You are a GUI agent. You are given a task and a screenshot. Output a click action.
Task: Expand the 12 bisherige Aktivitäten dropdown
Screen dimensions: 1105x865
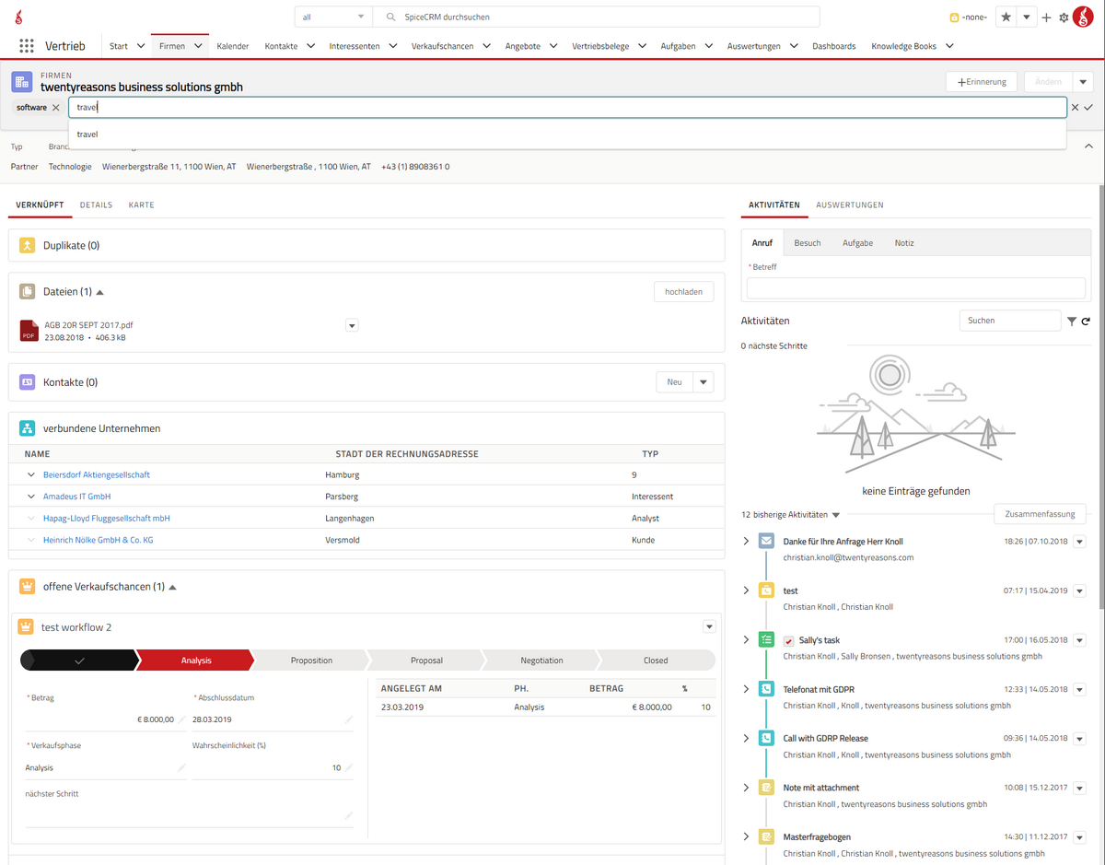[x=836, y=515]
